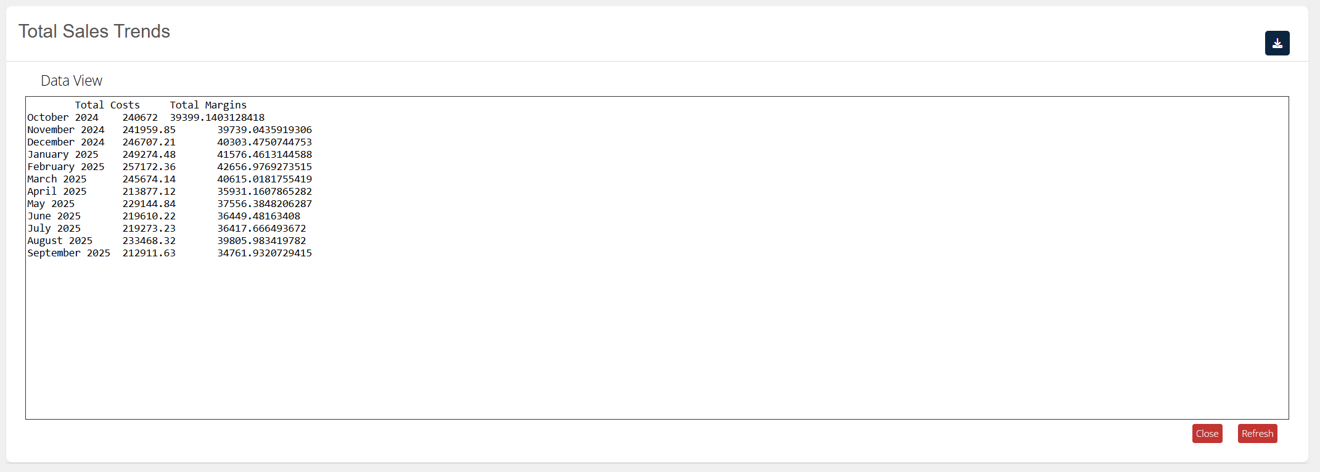Click the Total Margins column header text
Screen dimensions: 1320x472
[x=208, y=105]
